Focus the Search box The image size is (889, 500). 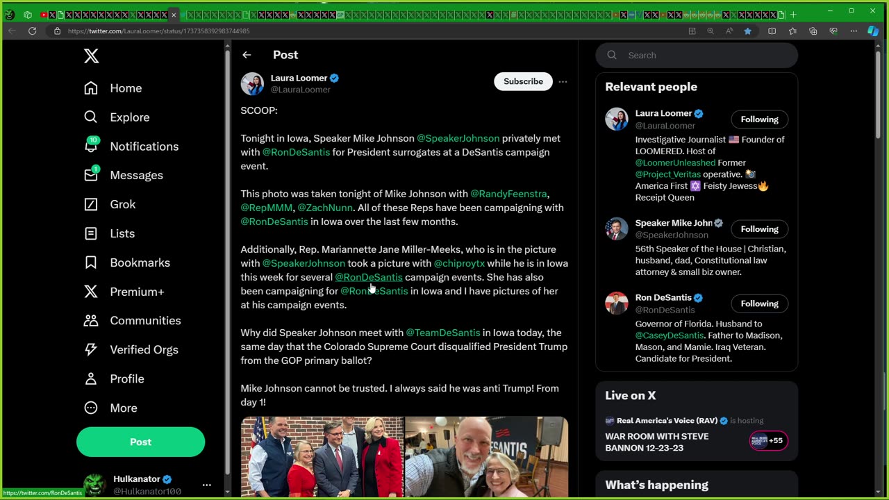(x=697, y=55)
